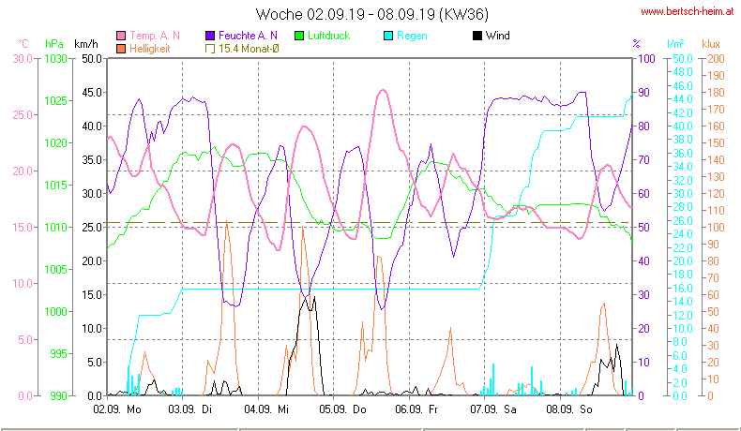Click the Regen legend label

pyautogui.click(x=412, y=36)
